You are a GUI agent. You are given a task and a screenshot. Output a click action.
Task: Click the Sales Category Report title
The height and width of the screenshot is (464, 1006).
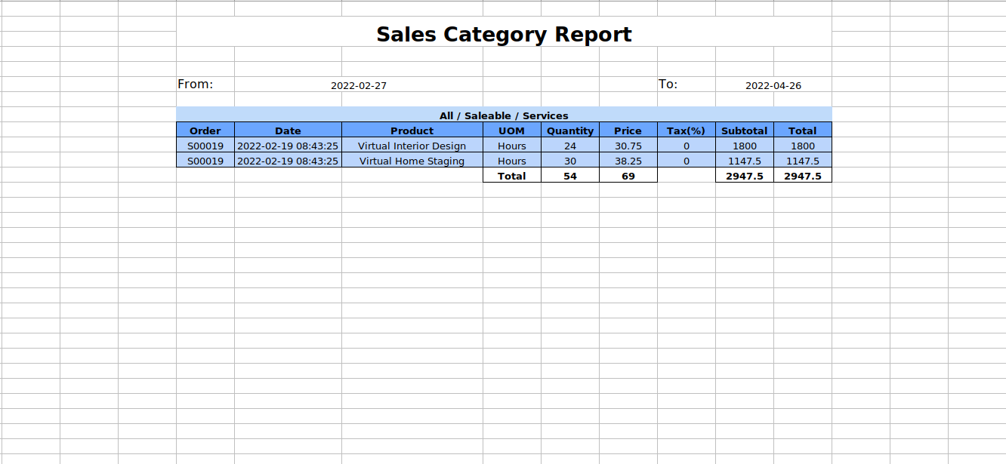click(504, 35)
